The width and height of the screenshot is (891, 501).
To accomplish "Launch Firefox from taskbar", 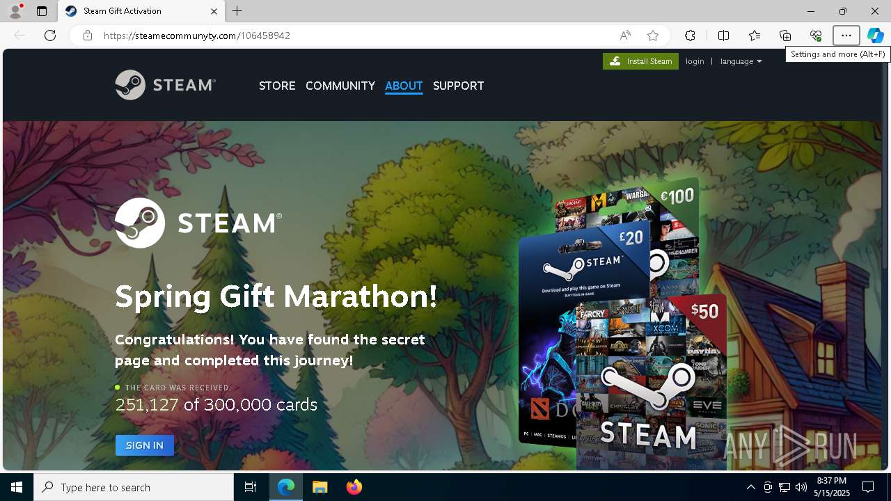I will click(x=354, y=487).
